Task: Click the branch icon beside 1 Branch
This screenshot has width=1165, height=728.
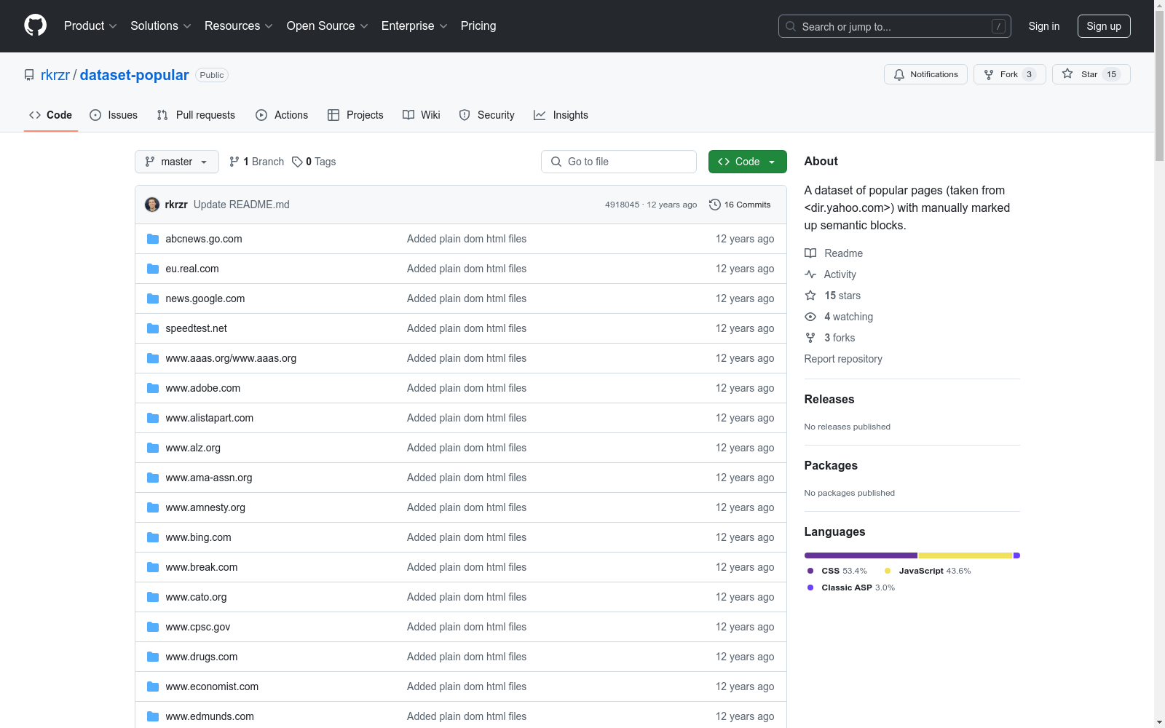Action: click(x=234, y=162)
